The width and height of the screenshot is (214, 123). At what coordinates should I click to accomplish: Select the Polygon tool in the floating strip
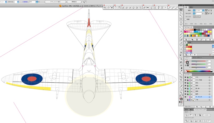(133, 7)
